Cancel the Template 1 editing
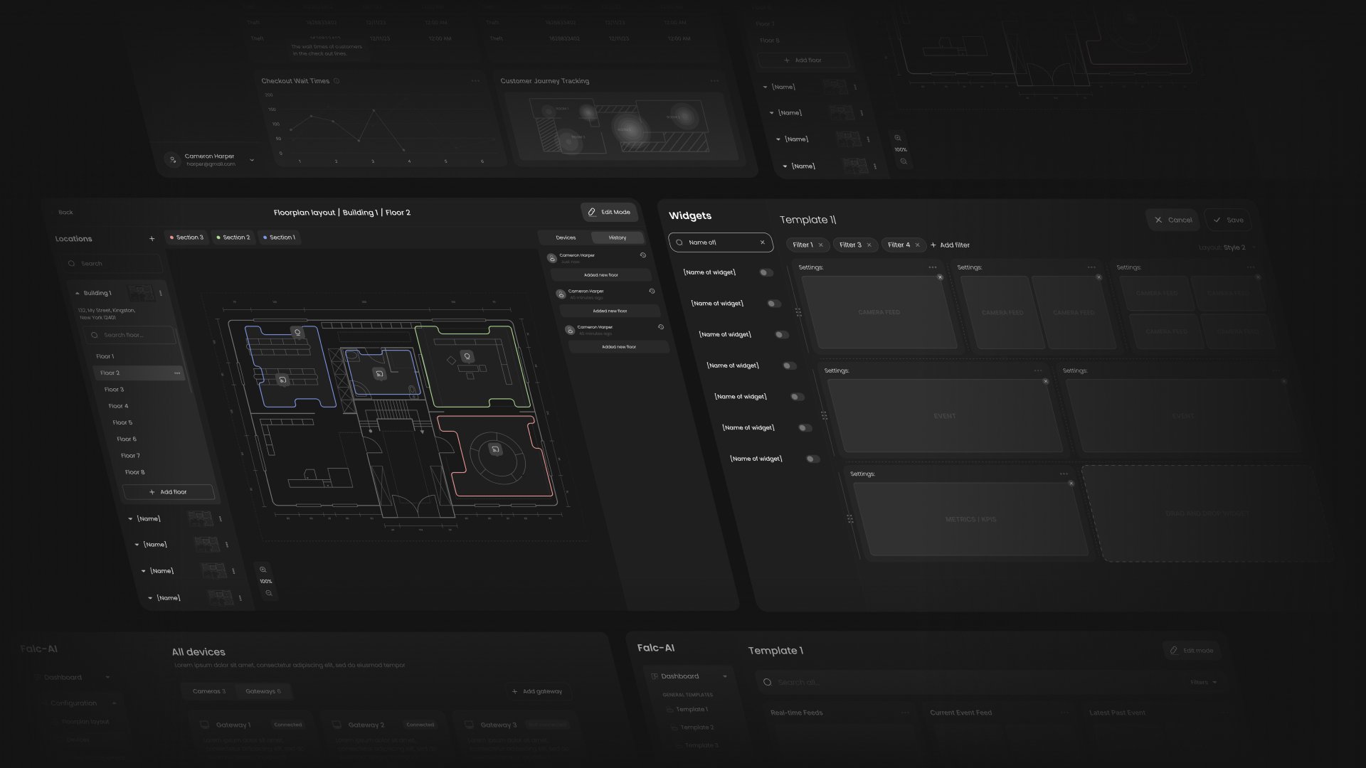This screenshot has width=1366, height=768. click(x=1173, y=220)
